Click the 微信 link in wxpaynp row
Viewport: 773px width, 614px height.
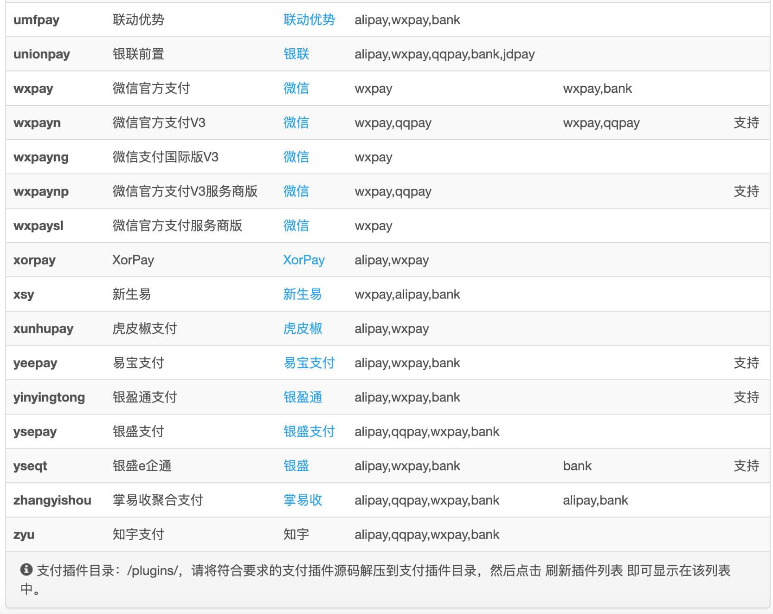click(x=296, y=191)
